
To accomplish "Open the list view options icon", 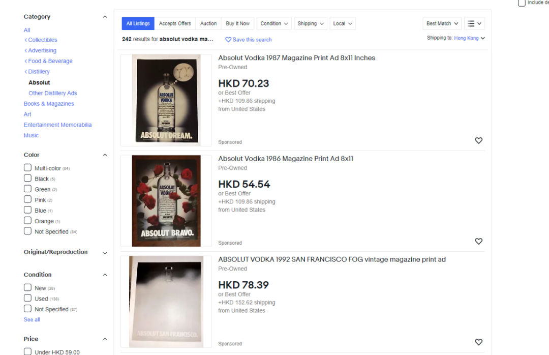I will [475, 23].
